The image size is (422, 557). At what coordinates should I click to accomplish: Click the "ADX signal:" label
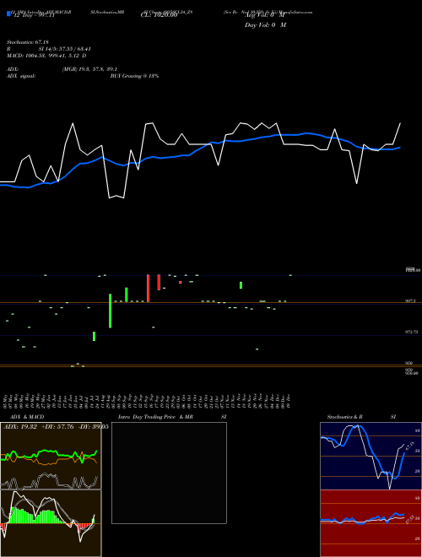point(21,76)
